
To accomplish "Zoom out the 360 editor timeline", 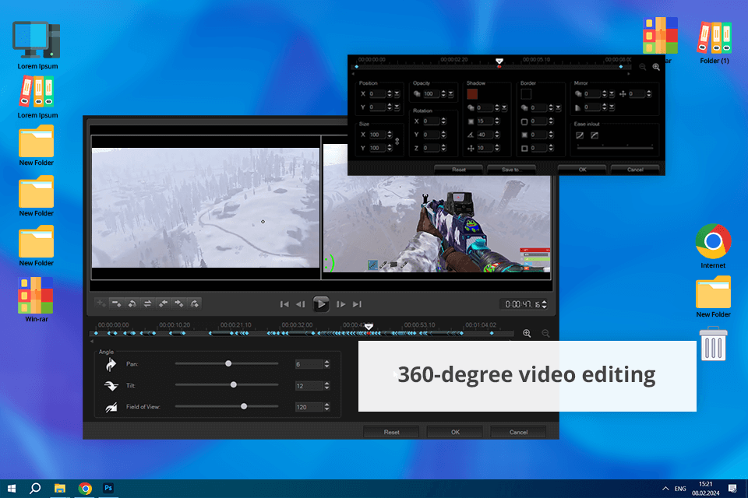I will pos(545,333).
